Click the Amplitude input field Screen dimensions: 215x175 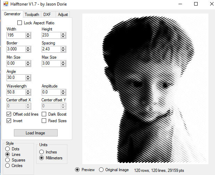pyautogui.click(x=51, y=92)
